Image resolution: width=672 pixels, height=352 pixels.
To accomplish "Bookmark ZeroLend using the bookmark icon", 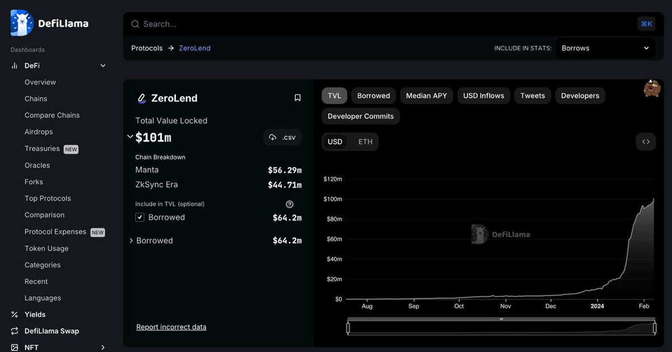I will pyautogui.click(x=297, y=97).
